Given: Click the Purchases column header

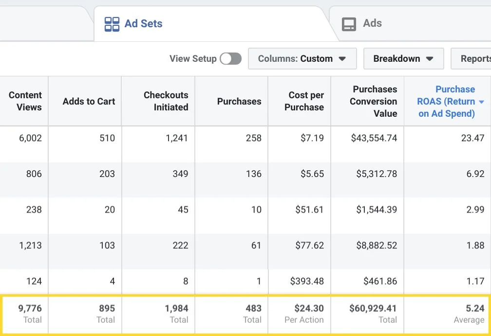Looking at the screenshot, I should click(239, 102).
